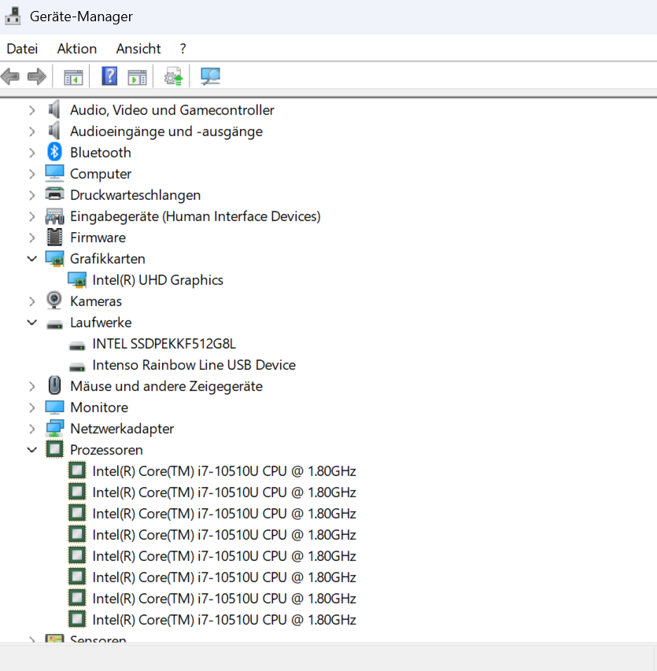Click the Bluetooth category icon
Viewport: 657px width, 671px height.
coord(54,152)
